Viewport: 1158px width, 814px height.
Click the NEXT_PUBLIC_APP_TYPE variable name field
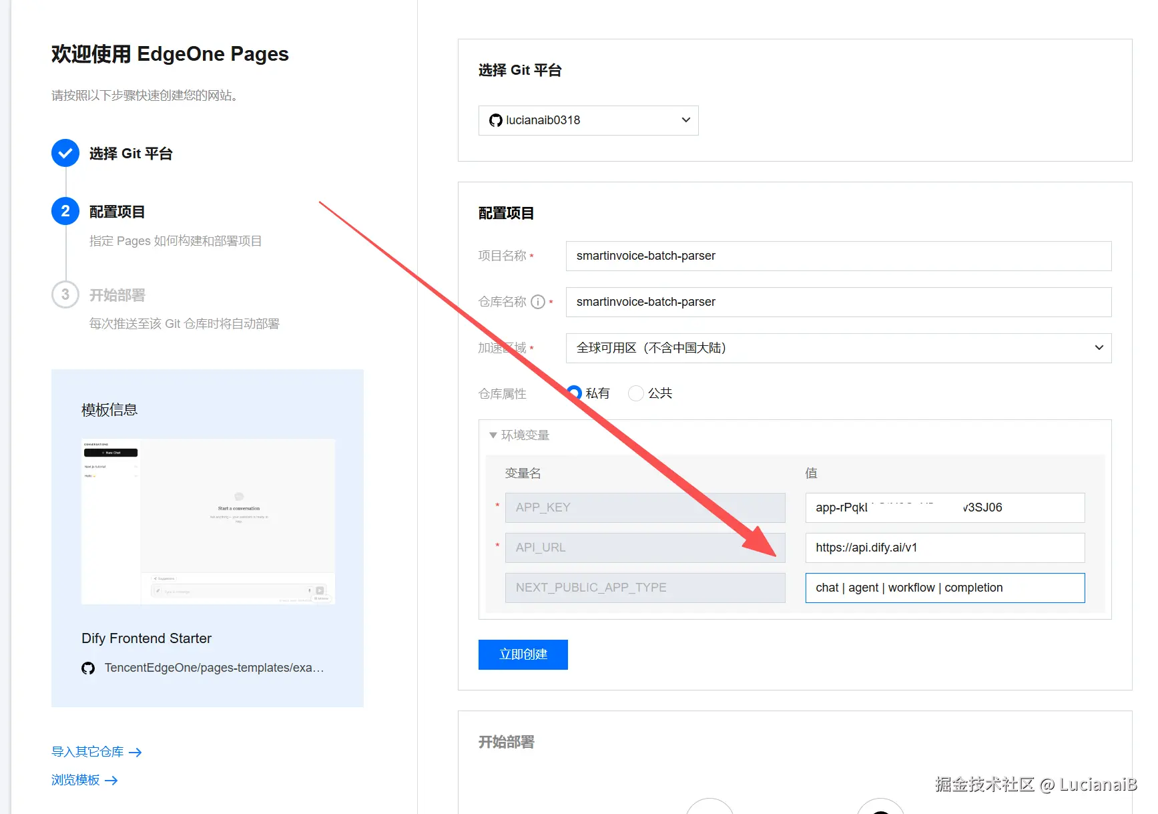point(645,588)
